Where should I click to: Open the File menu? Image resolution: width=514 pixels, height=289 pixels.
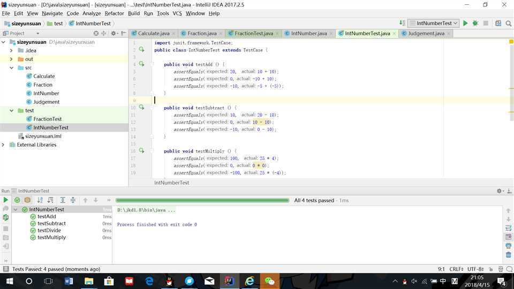pos(6,13)
